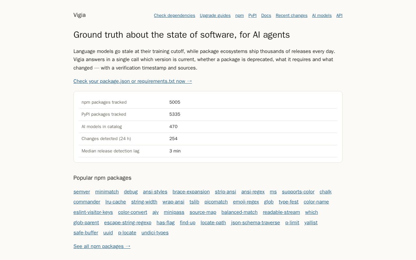Open the glob-parent package link
The width and height of the screenshot is (416, 260).
pyautogui.click(x=86, y=223)
